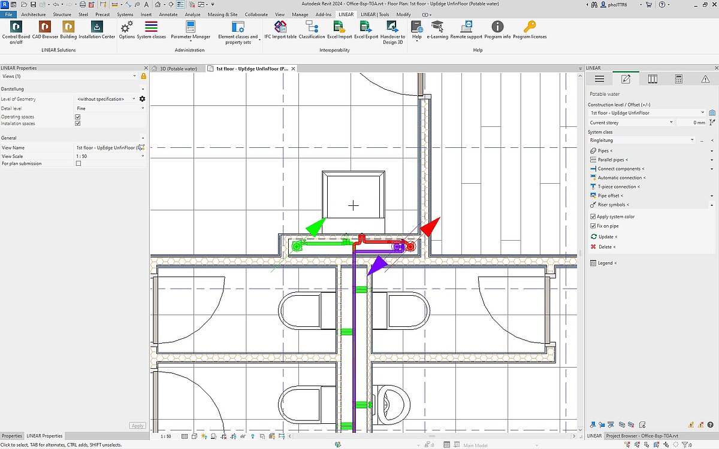
Task: Uncheck Apply system color option
Action: pos(593,217)
